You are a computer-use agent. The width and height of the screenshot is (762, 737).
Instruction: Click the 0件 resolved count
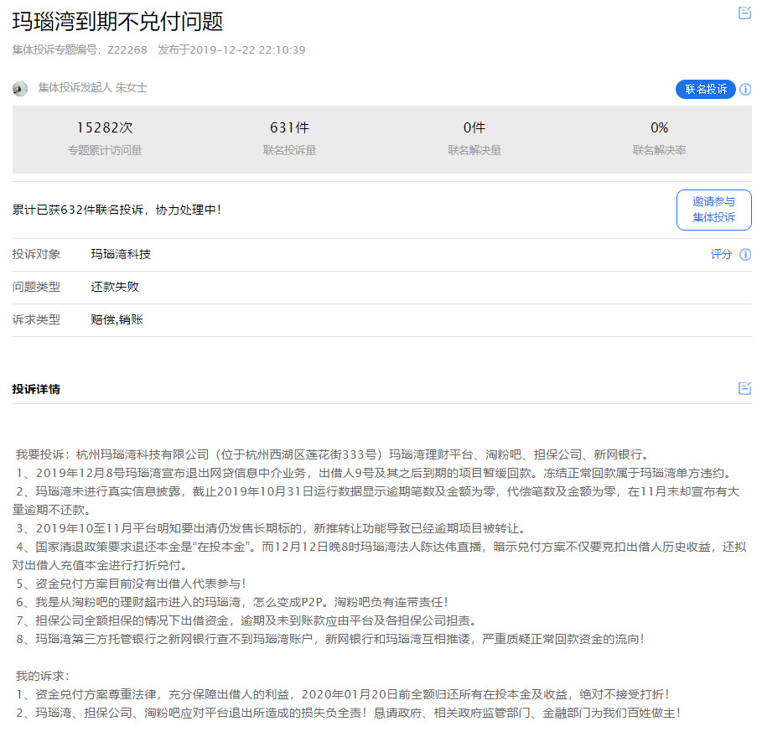point(474,127)
